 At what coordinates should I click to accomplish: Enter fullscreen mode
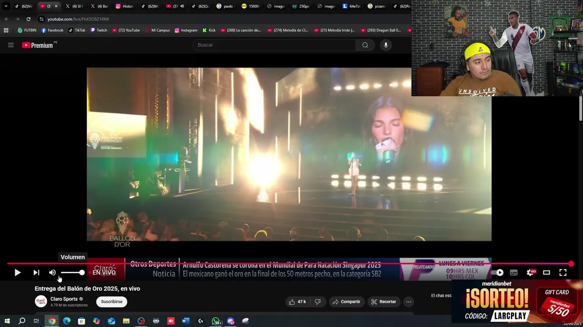tap(563, 272)
